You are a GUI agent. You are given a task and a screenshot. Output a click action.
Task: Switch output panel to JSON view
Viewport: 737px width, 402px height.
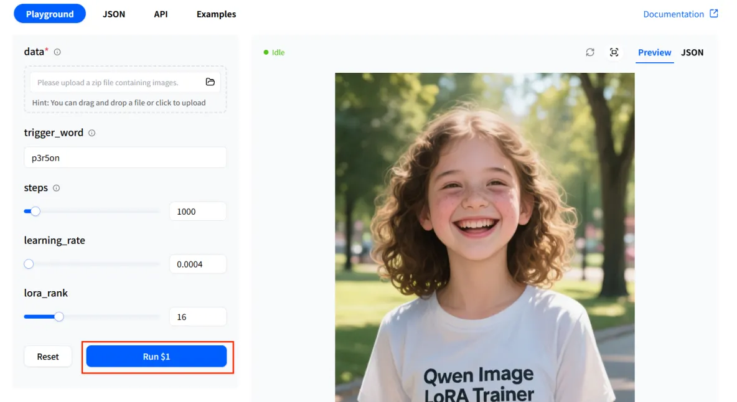pyautogui.click(x=692, y=52)
